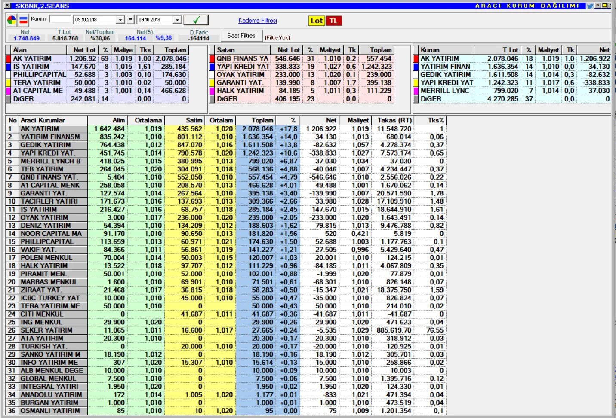
Task: Select GLOBAL MENKUL row
Action: coord(225,378)
